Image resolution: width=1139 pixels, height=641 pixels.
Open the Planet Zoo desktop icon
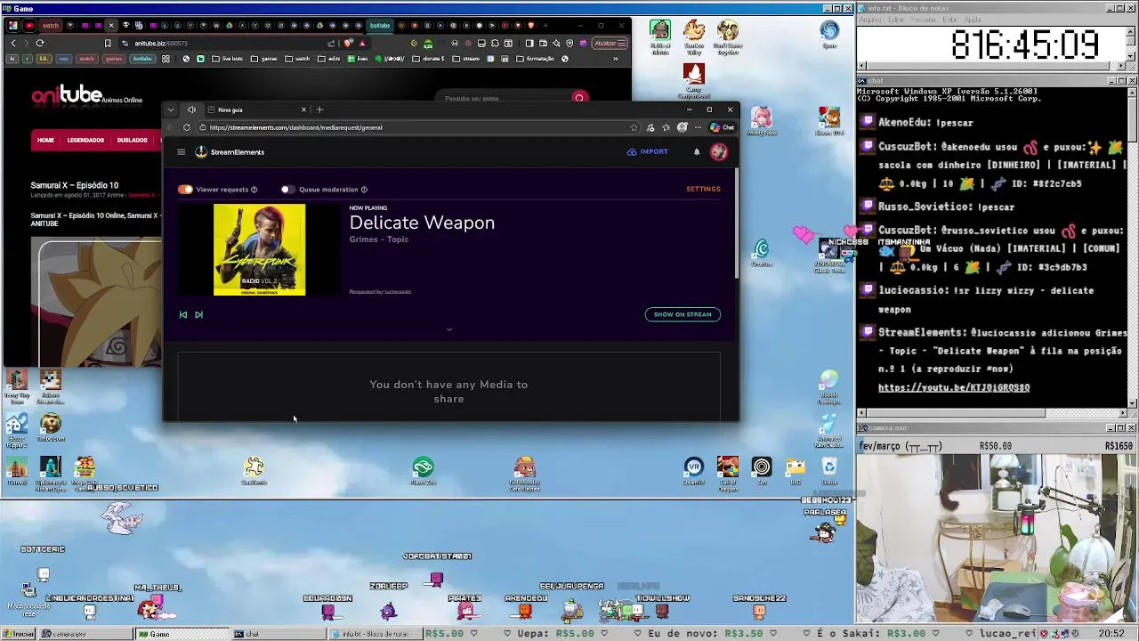423,471
